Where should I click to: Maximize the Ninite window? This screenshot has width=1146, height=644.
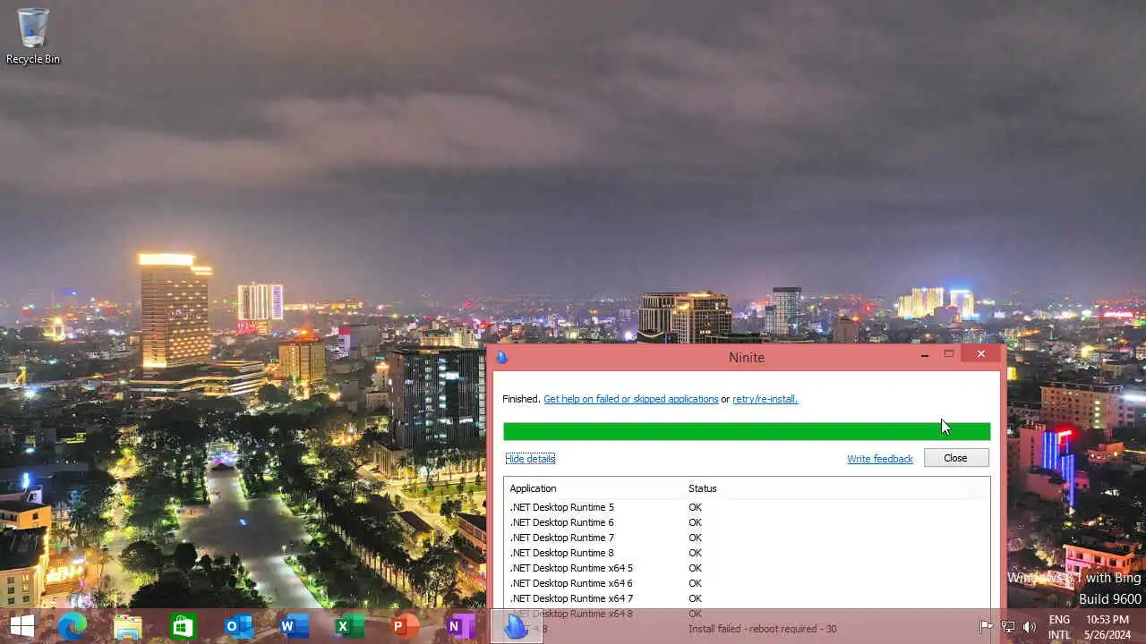click(x=949, y=354)
